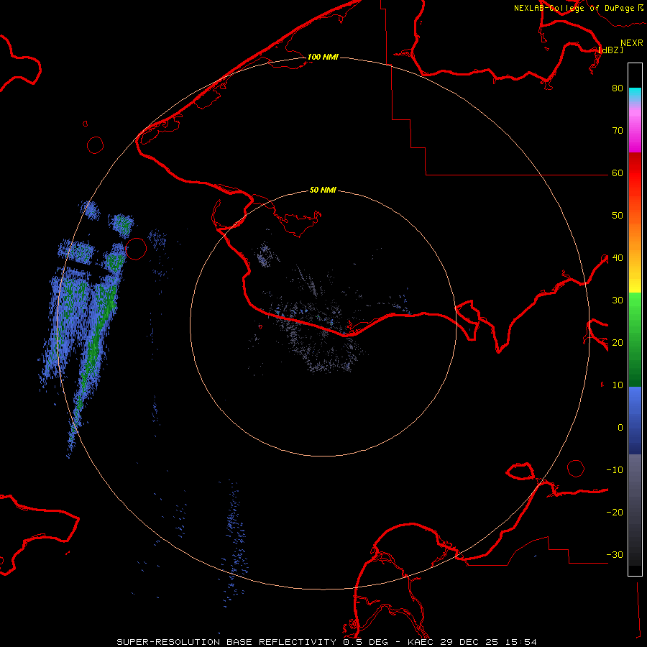Click the 80 dBZ scale value
The height and width of the screenshot is (647, 647).
[x=618, y=88]
